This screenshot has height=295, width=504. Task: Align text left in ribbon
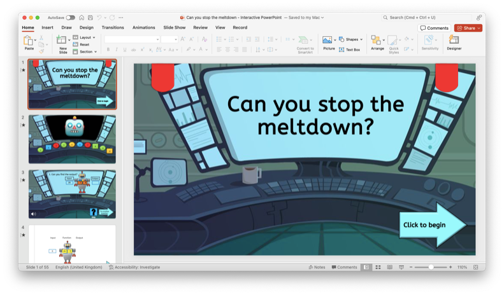[219, 50]
